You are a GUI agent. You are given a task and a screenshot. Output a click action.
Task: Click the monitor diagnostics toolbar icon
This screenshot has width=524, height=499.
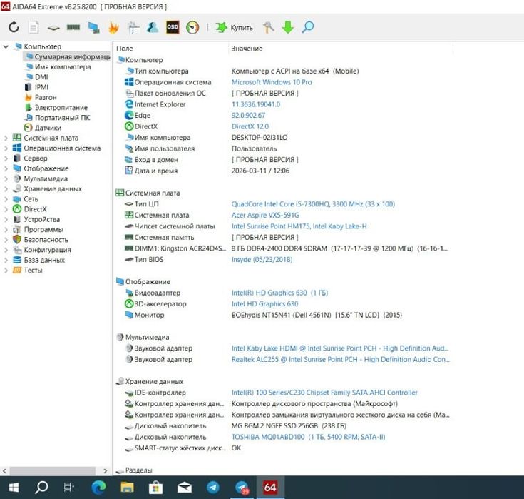93,27
